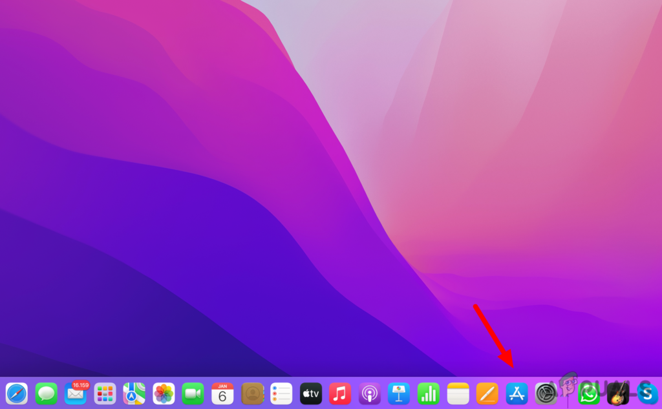Open the Numbers app

tap(429, 393)
